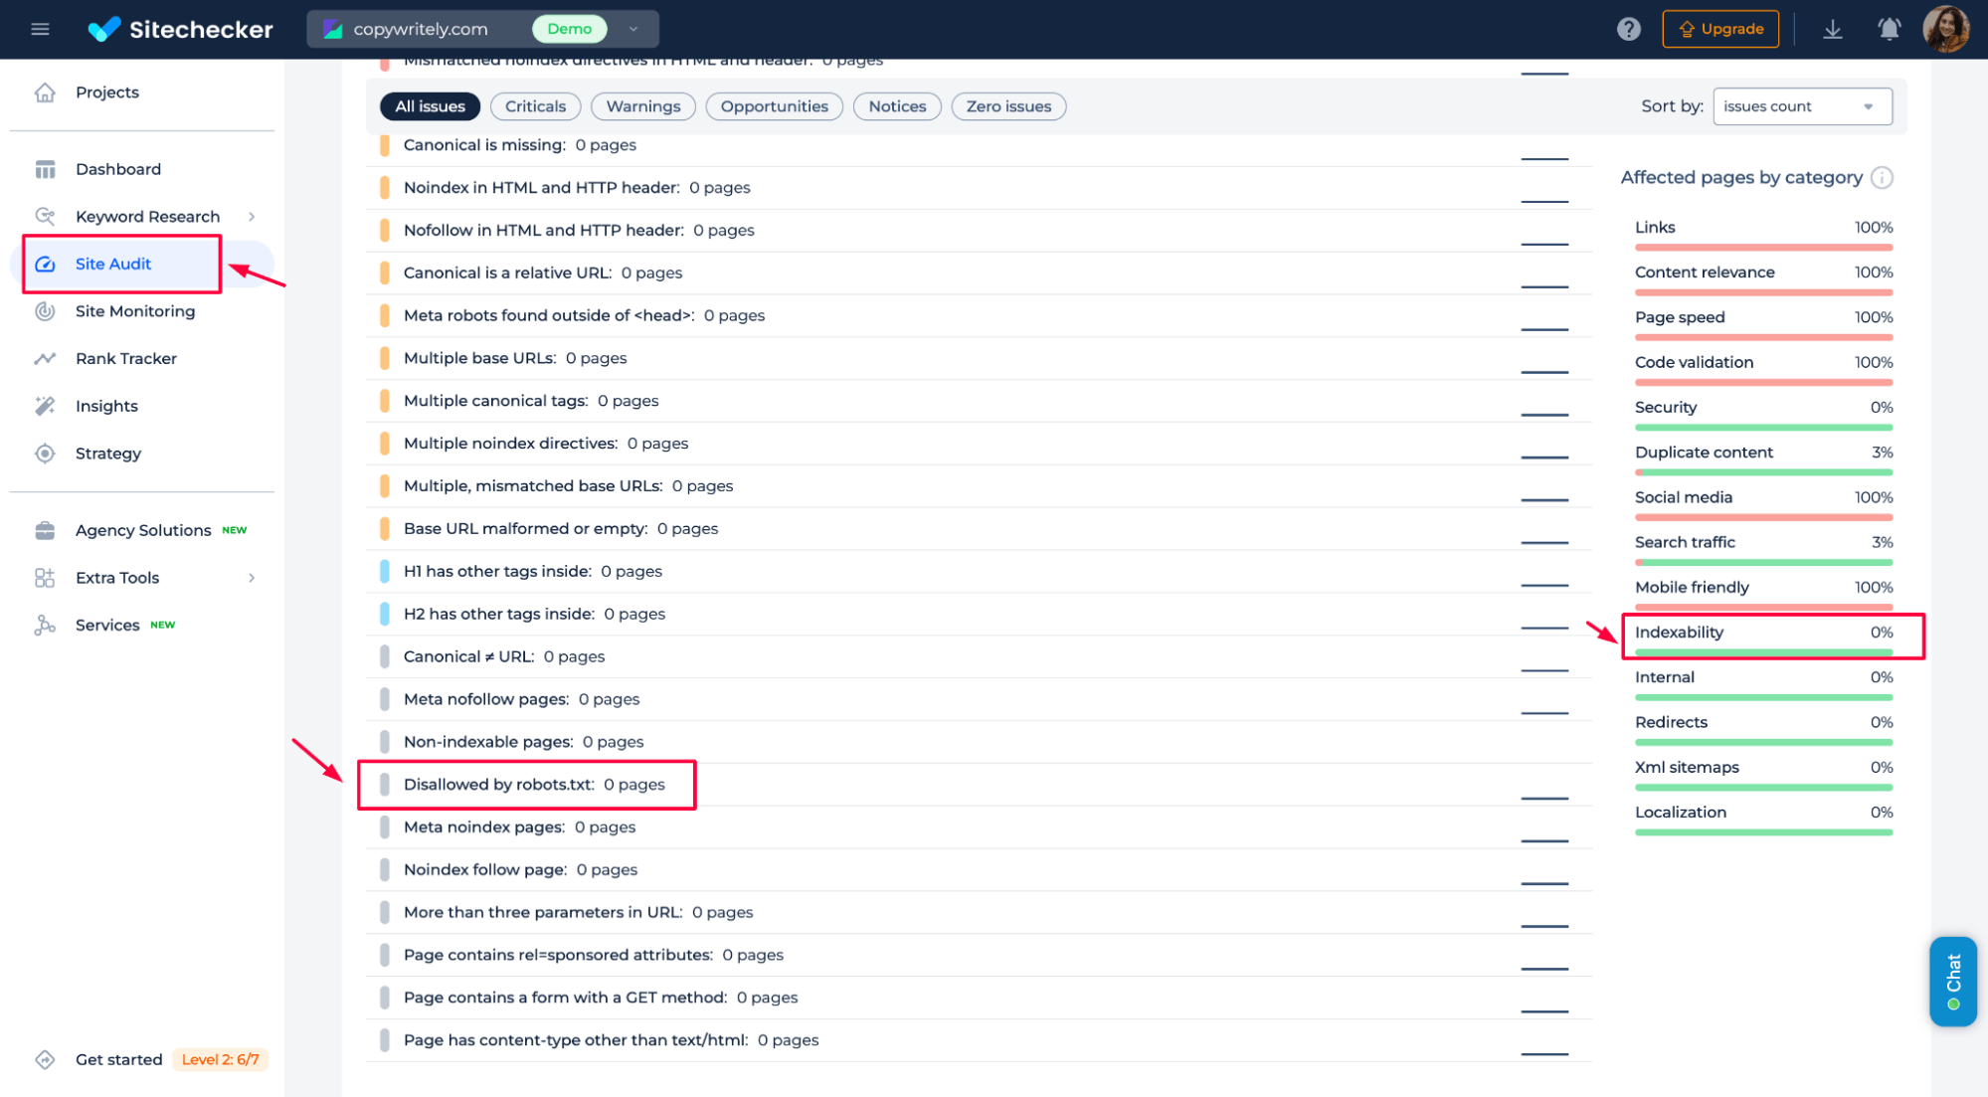Open the Insights section
The image size is (1988, 1097).
tap(106, 406)
